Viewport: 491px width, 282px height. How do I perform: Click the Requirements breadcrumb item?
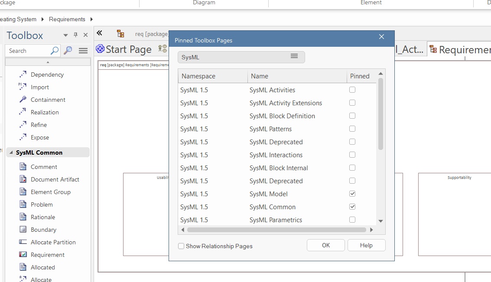[67, 19]
